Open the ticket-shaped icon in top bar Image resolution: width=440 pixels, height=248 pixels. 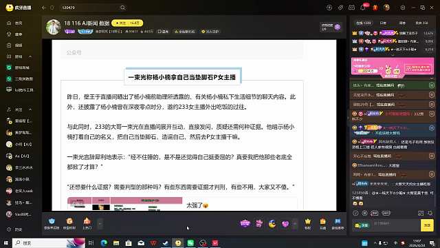(x=351, y=8)
